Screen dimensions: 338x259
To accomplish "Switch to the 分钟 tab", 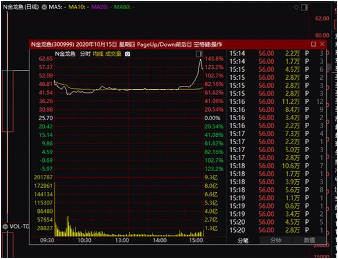I will coord(276,240).
